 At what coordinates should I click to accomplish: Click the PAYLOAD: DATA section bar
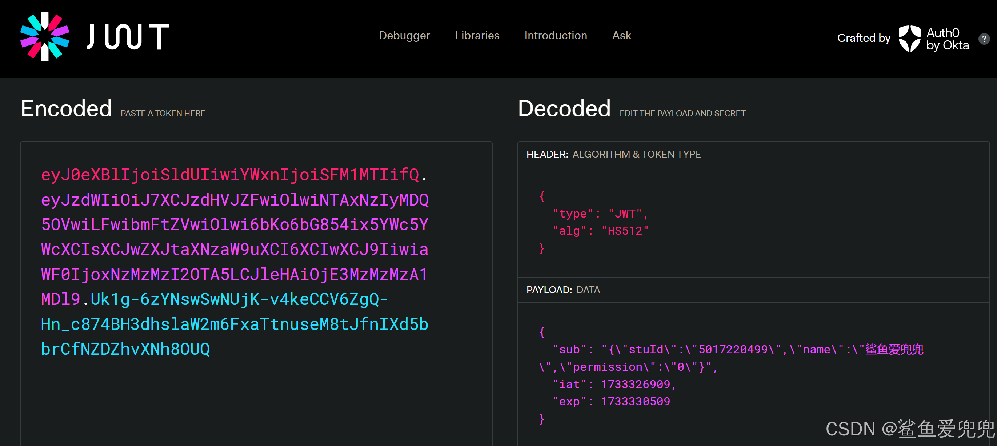753,290
